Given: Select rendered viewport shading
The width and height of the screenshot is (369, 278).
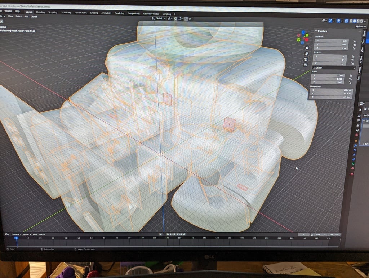Looking at the screenshot, I should pos(361,21).
